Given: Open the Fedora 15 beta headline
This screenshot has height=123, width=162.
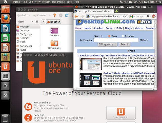Looking at the screenshot, I should click(129, 73).
